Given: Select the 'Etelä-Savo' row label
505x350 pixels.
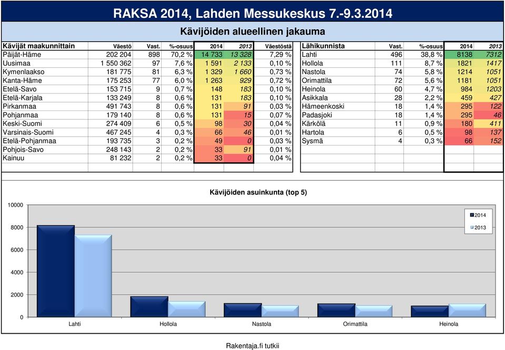Looking at the screenshot, I should tap(19, 89).
